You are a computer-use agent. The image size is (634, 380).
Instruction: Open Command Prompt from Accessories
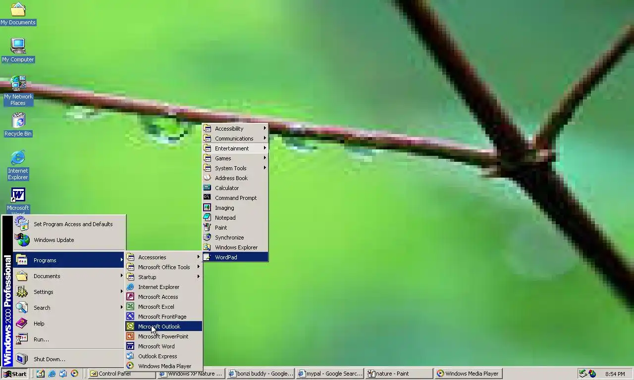pos(235,198)
